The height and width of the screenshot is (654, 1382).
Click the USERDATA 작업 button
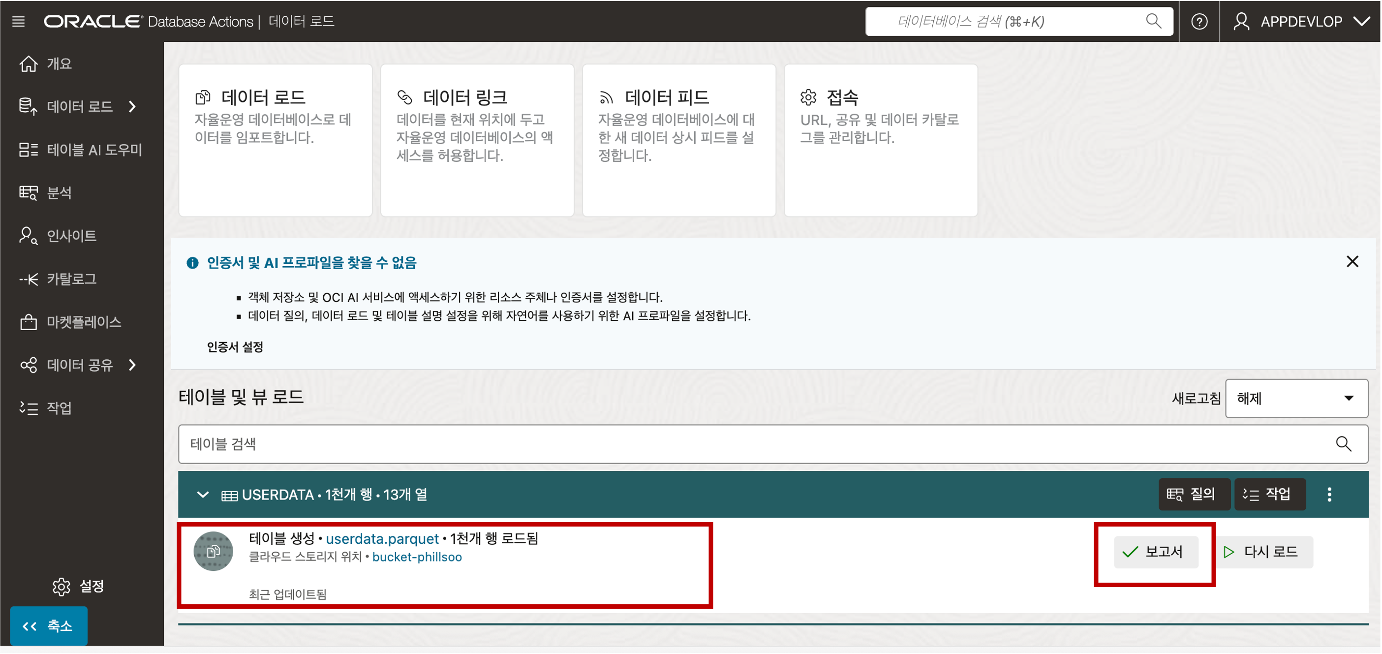pos(1270,495)
